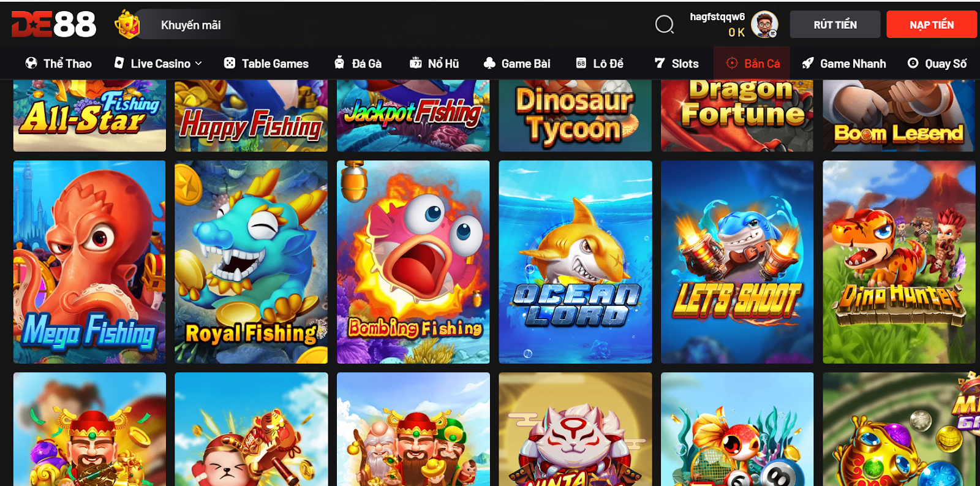
Task: Launch the Mega Fishing game
Action: tap(89, 262)
